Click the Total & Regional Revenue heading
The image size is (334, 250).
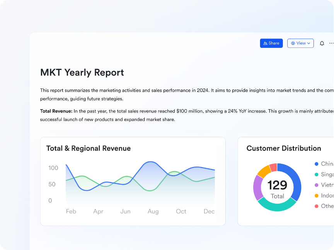[x=89, y=148]
